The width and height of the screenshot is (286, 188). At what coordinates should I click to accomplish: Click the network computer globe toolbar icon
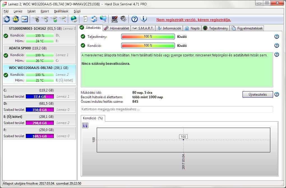click(103, 19)
